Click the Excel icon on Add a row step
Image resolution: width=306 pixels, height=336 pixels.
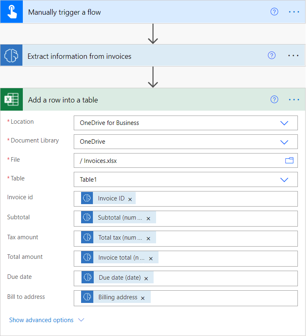pos(11,99)
